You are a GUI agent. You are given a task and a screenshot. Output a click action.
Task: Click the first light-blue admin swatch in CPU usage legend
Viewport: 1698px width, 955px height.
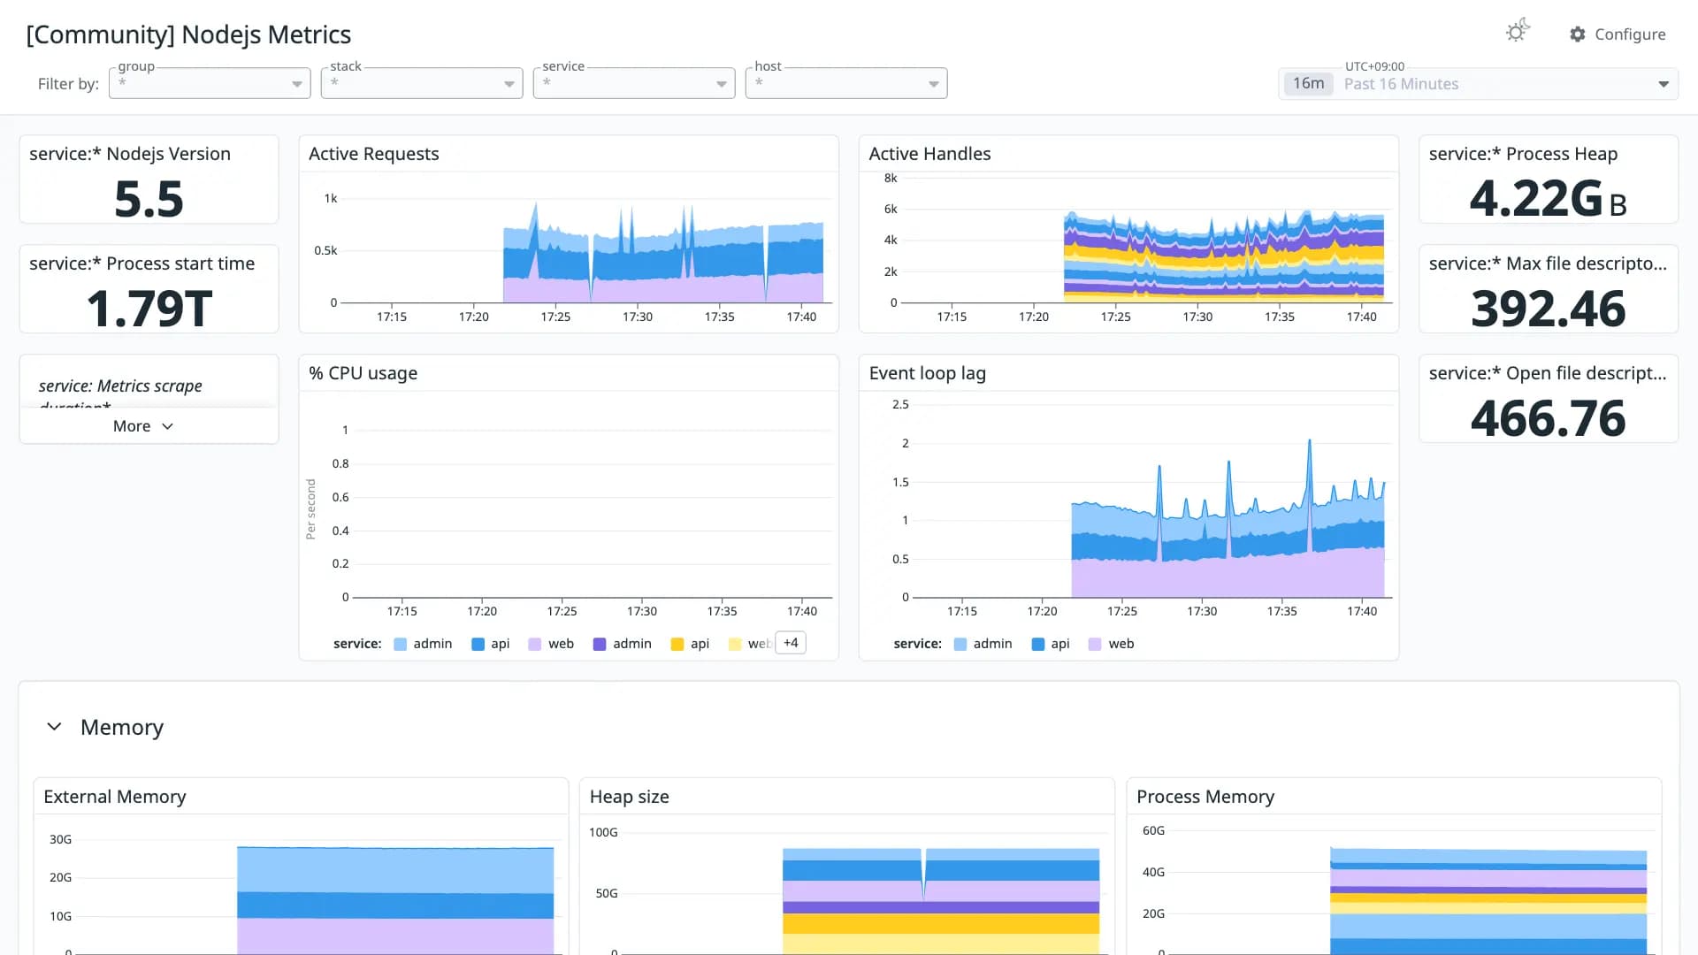tap(400, 645)
